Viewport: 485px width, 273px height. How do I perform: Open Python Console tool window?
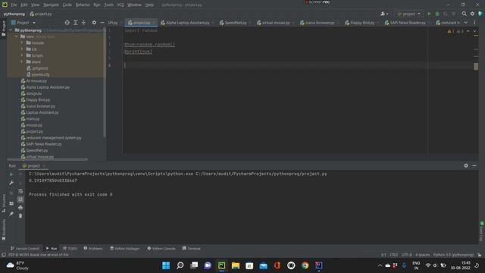pos(161,248)
